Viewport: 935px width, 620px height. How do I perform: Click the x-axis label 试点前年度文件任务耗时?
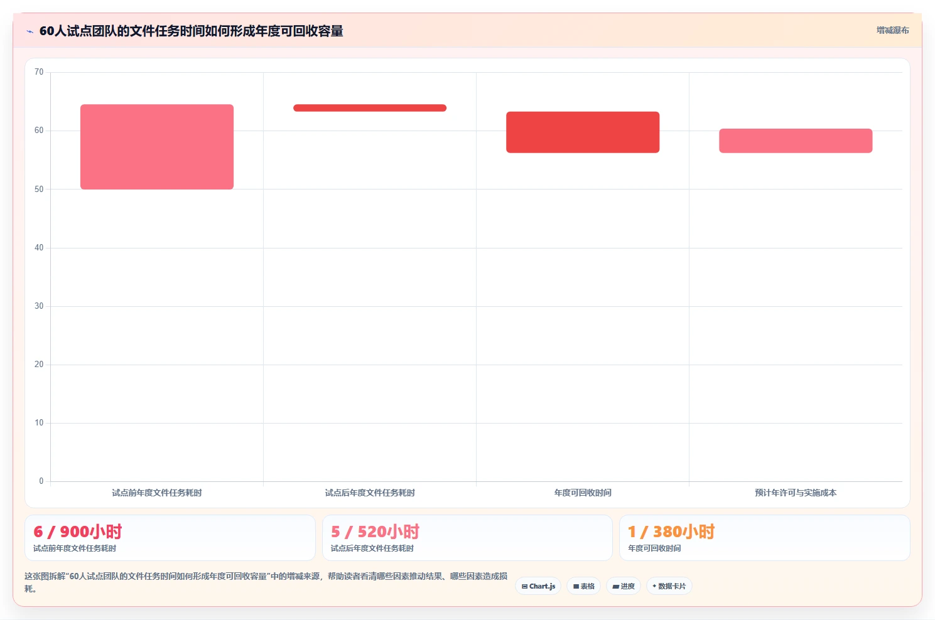tap(157, 493)
